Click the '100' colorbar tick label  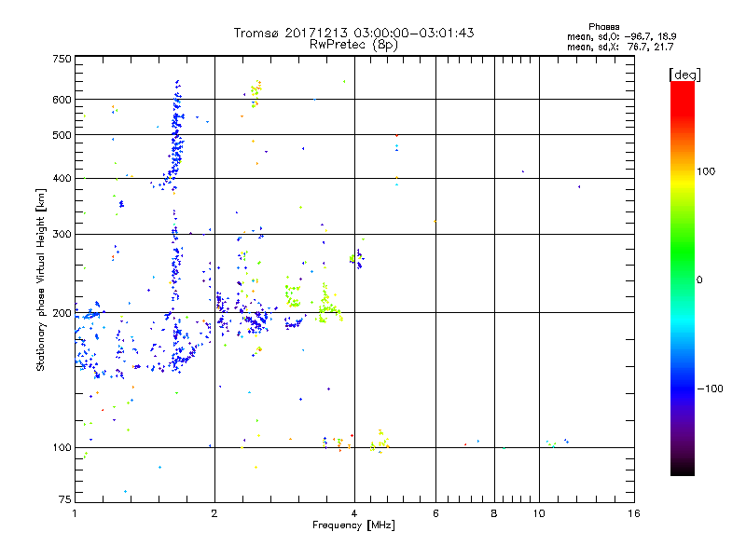tap(706, 171)
